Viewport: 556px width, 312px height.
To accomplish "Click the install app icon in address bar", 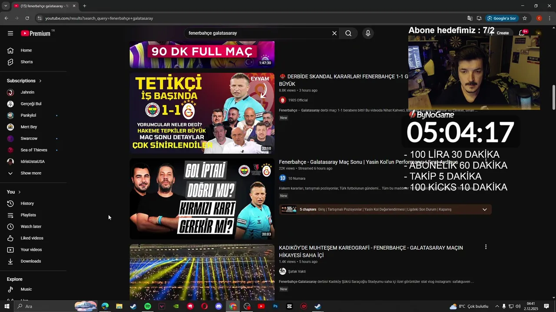I will pos(479,18).
